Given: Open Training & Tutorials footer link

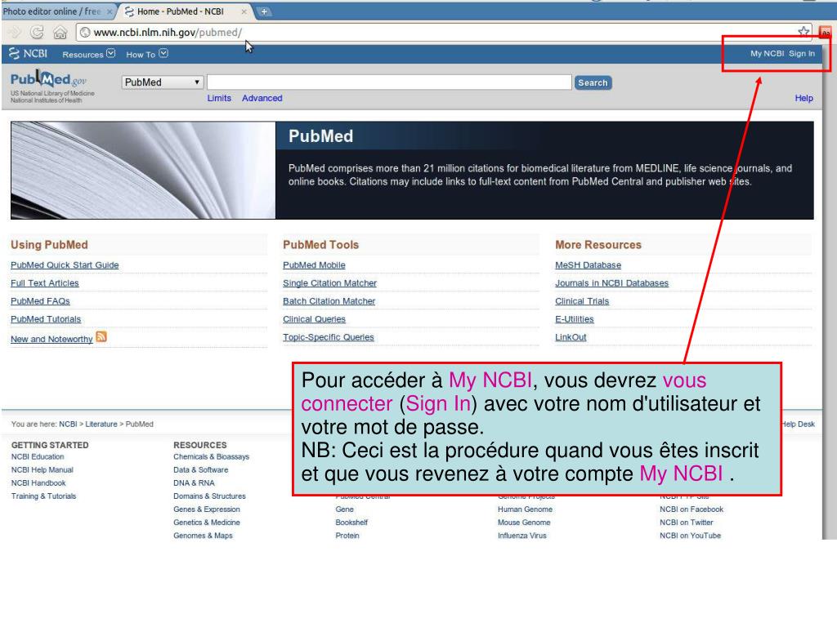Looking at the screenshot, I should [44, 496].
